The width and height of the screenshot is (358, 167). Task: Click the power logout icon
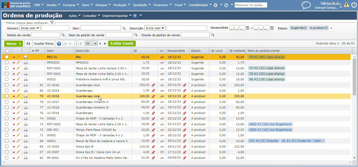(x=354, y=4)
